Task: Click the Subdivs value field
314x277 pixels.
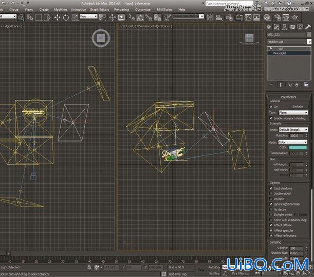Action: [x=296, y=248]
